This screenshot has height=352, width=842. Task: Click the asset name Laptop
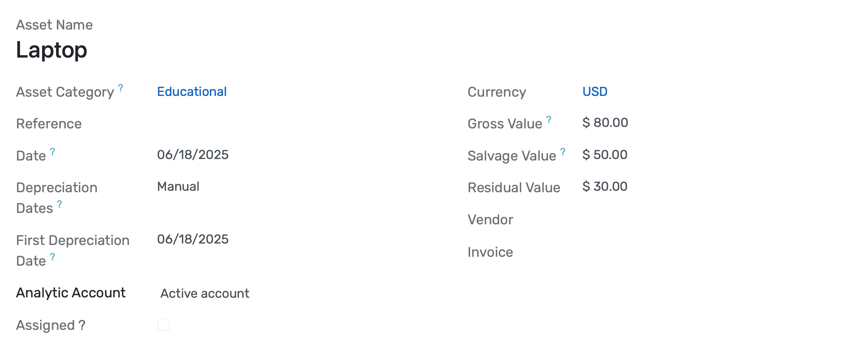coord(52,49)
